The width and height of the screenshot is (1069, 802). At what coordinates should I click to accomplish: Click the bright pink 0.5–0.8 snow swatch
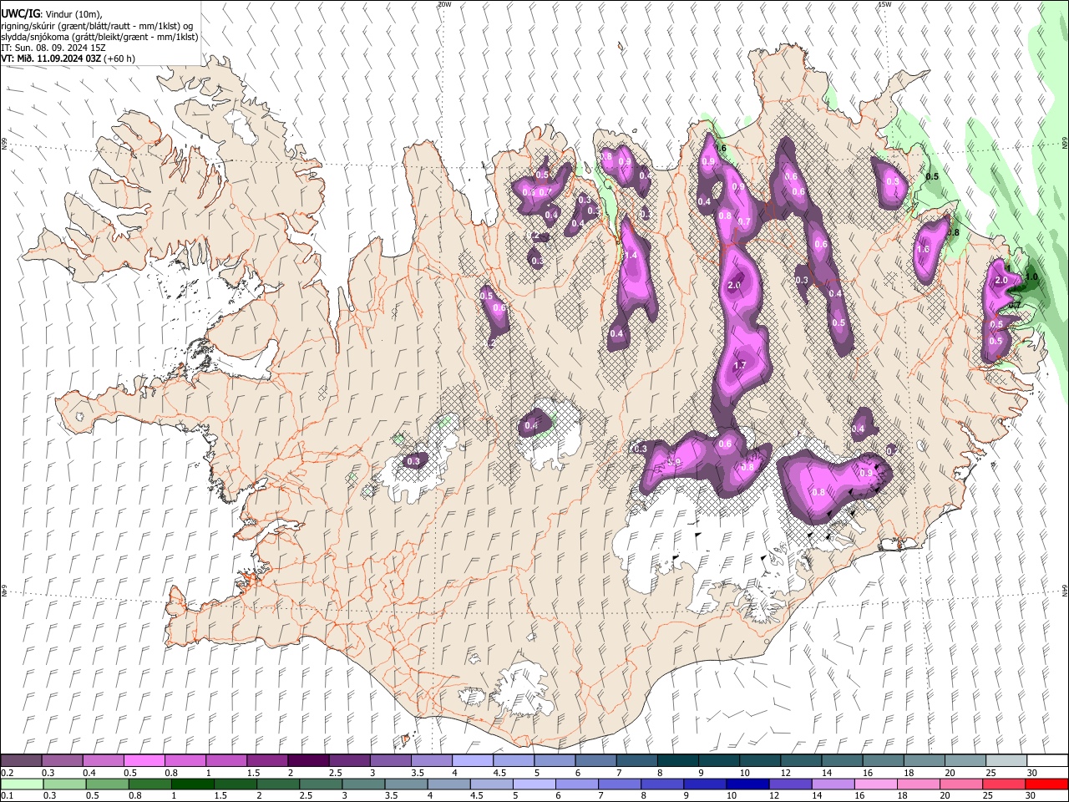click(x=144, y=761)
